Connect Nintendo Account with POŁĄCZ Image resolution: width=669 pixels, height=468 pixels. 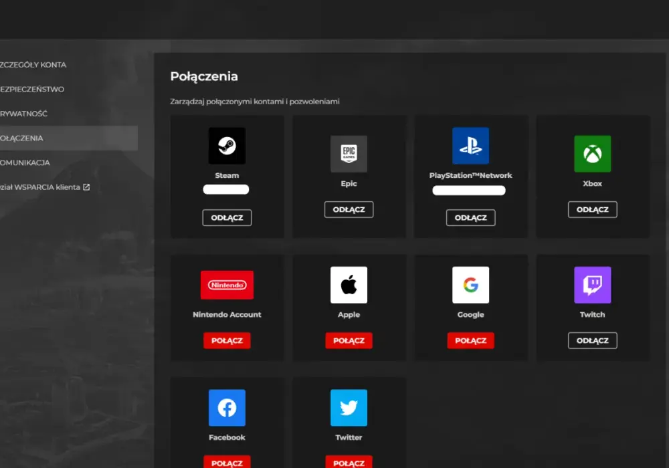[227, 340]
